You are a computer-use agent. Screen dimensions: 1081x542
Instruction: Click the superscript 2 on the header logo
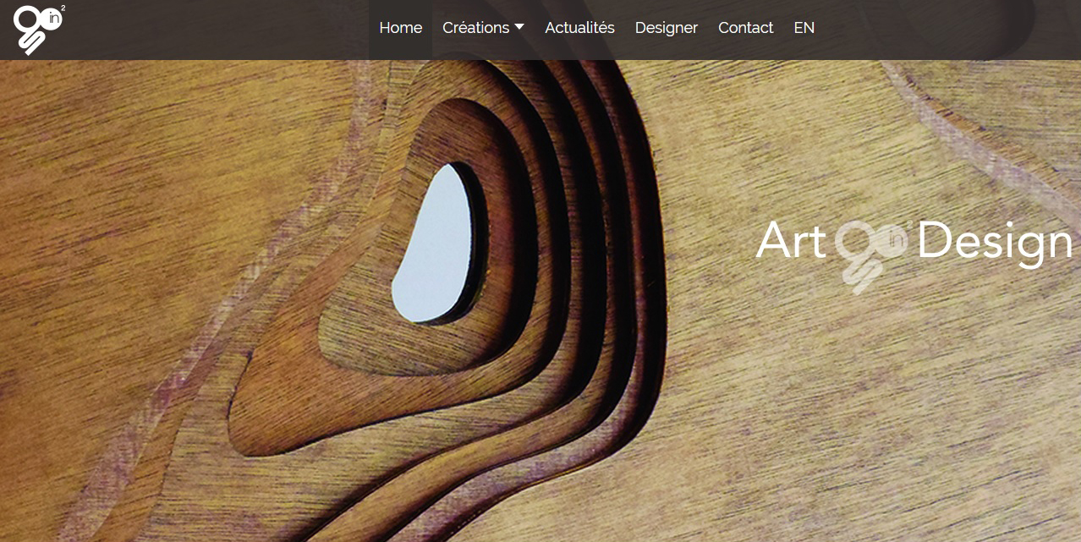point(63,8)
